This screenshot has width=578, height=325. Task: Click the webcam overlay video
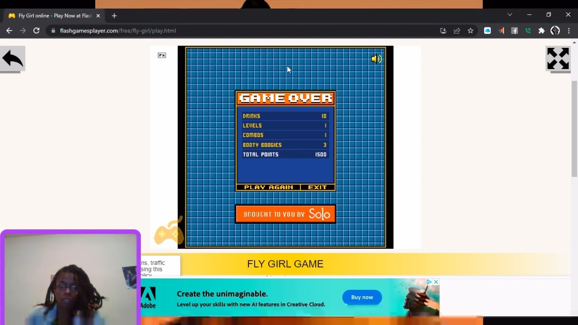[x=70, y=278]
